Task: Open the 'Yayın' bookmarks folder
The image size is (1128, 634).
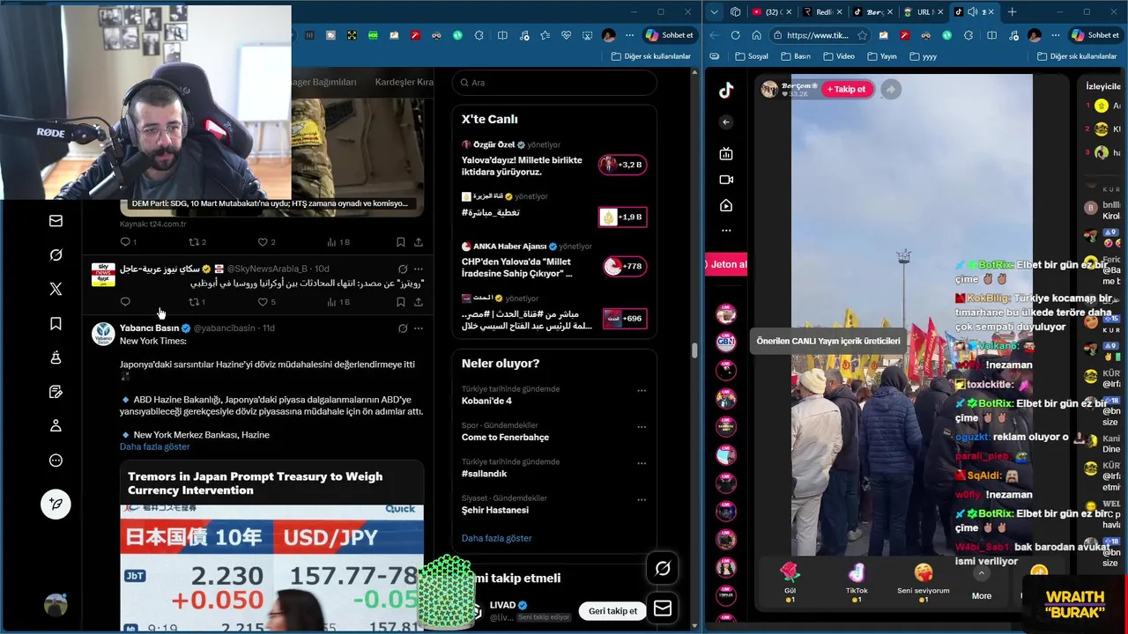Action: tap(881, 56)
